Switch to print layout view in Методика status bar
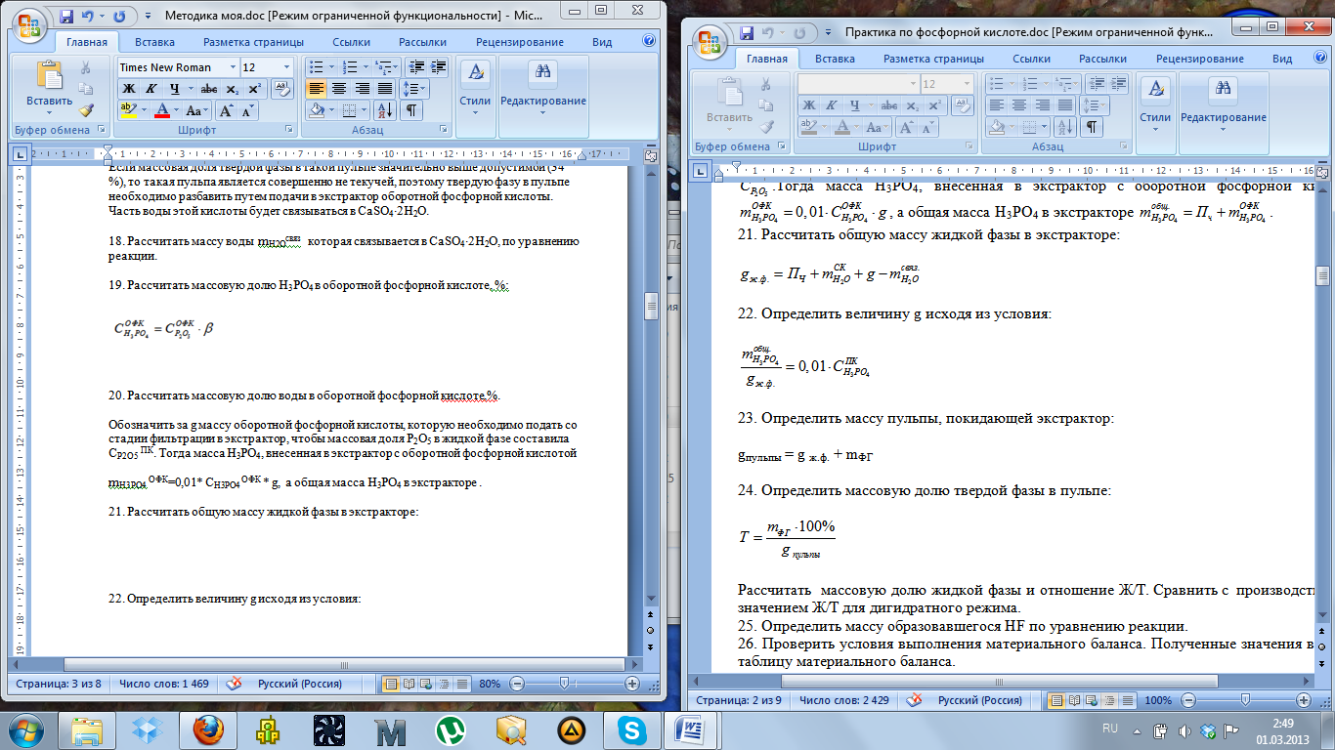 (391, 684)
